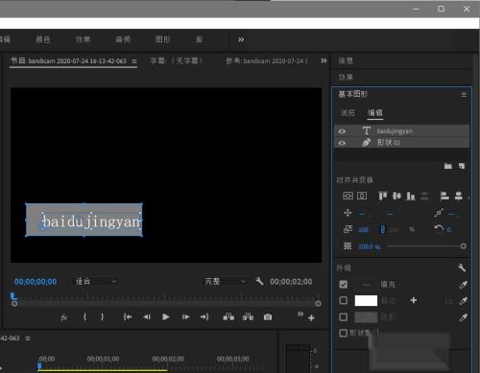This screenshot has height=373, width=480.
Task: Click the position move icon
Action: point(348,213)
